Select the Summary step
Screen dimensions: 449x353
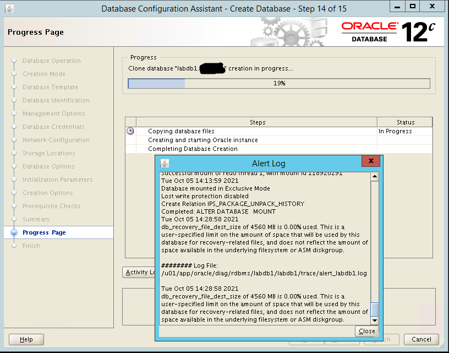pyautogui.click(x=36, y=219)
